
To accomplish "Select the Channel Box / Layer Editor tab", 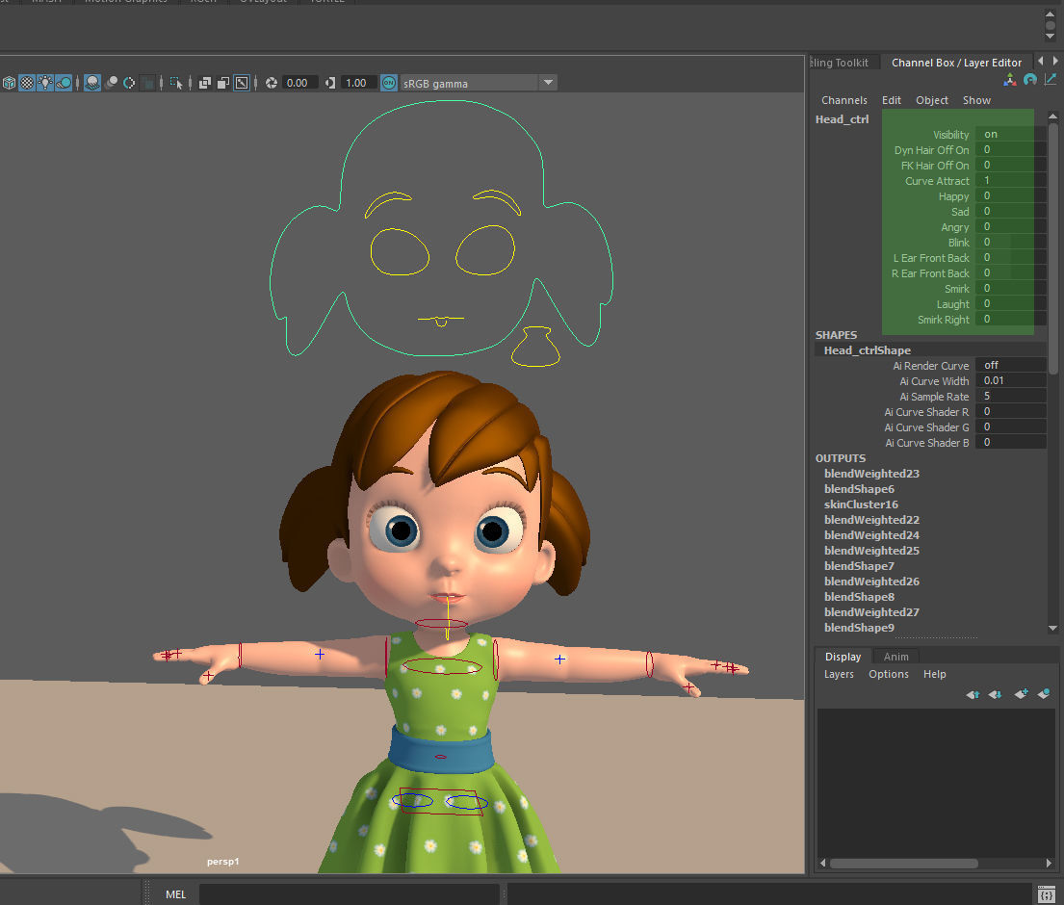I will [x=956, y=63].
